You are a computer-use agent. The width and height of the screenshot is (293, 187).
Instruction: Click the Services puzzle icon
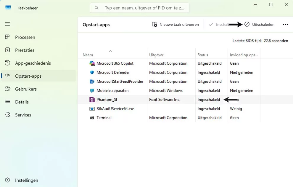[x=7, y=115]
